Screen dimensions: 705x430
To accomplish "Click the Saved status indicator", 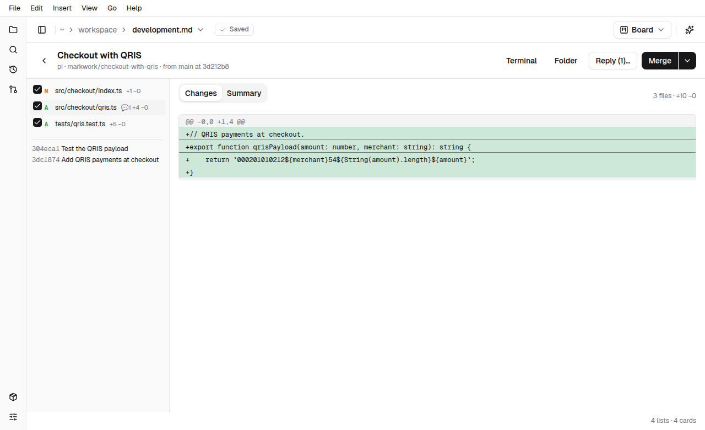I will click(234, 29).
